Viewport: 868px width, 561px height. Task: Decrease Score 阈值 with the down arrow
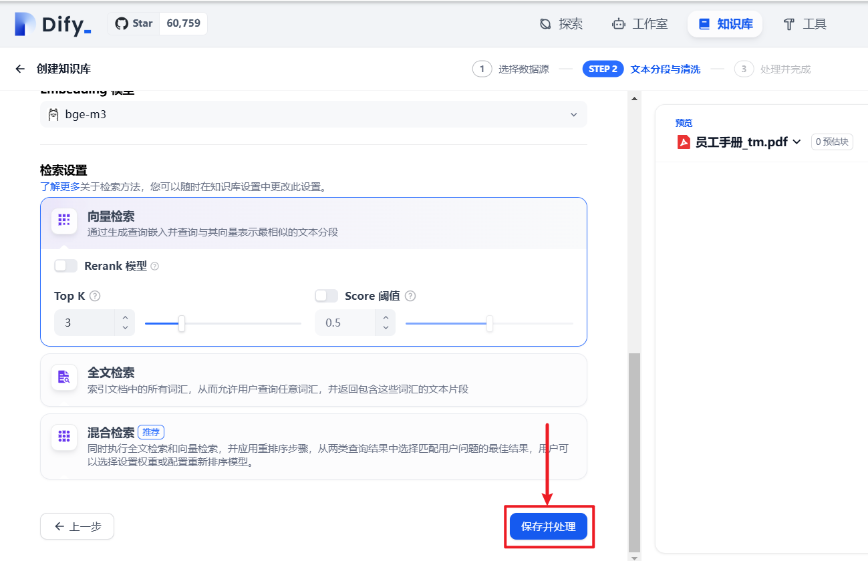tap(386, 329)
